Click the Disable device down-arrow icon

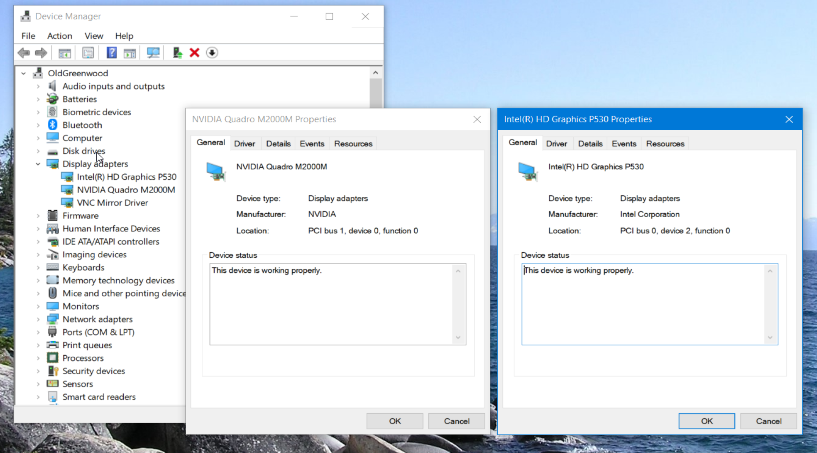[x=212, y=53]
